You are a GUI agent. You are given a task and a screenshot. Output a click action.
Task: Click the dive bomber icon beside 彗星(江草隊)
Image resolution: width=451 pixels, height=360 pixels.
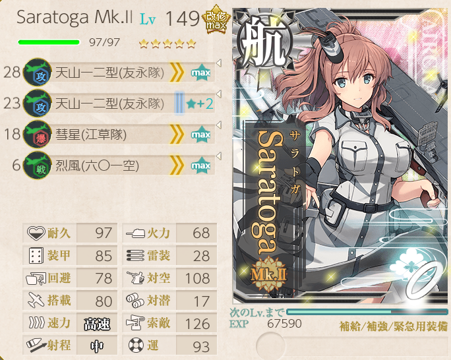[x=38, y=135]
